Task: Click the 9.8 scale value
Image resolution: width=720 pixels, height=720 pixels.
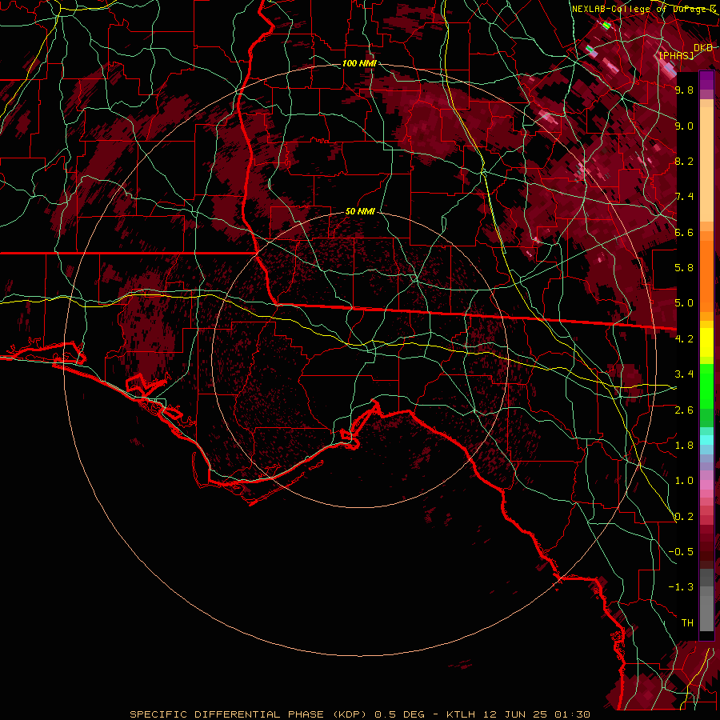Action: click(684, 90)
